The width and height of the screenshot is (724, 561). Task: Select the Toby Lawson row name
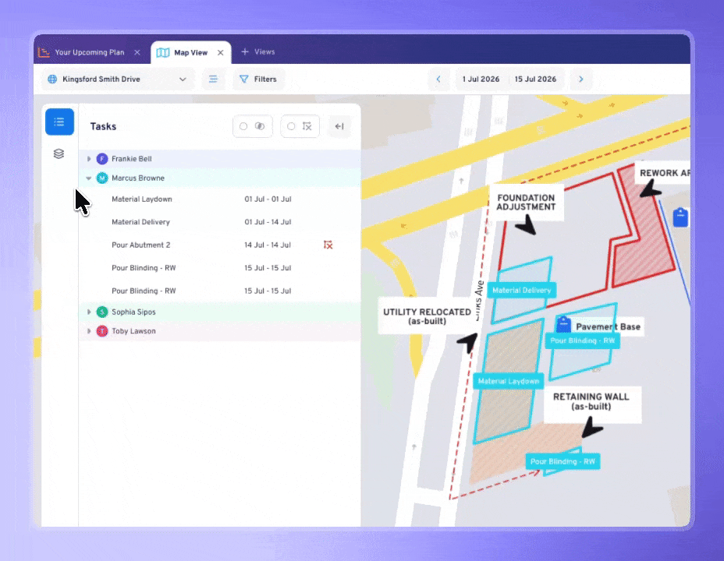click(x=133, y=331)
